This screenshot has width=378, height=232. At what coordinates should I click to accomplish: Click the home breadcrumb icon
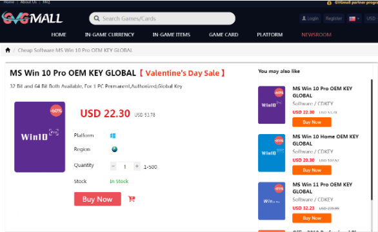8,50
